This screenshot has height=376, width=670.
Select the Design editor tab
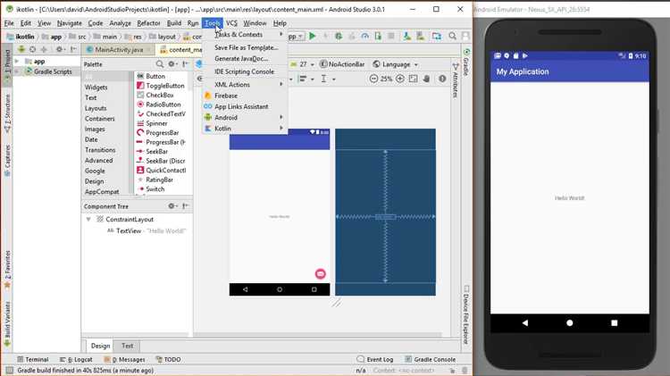[100, 346]
